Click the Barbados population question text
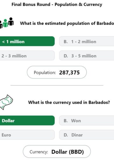The width and height of the screenshot is (114, 160). coord(67,23)
